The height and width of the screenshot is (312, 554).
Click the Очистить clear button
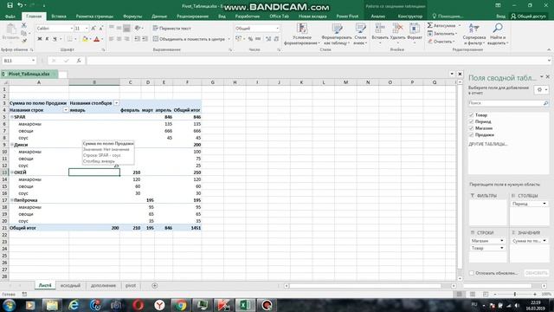pos(441,42)
